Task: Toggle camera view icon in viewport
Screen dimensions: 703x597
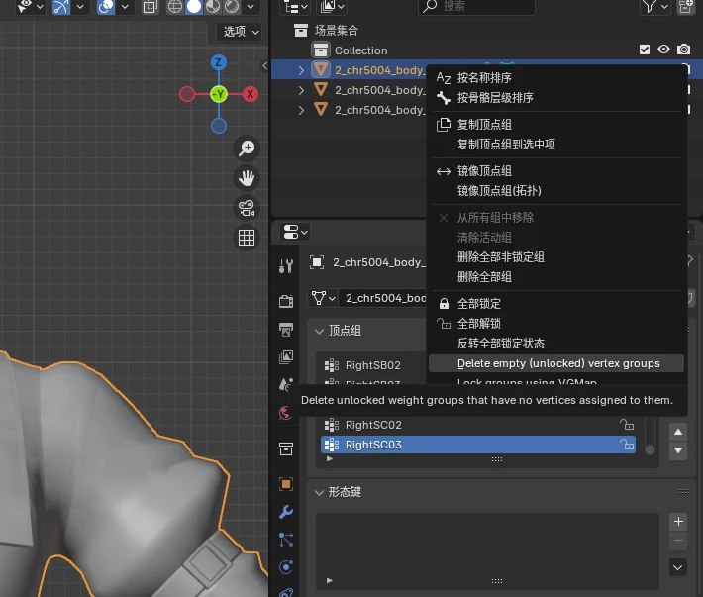Action: pos(247,208)
